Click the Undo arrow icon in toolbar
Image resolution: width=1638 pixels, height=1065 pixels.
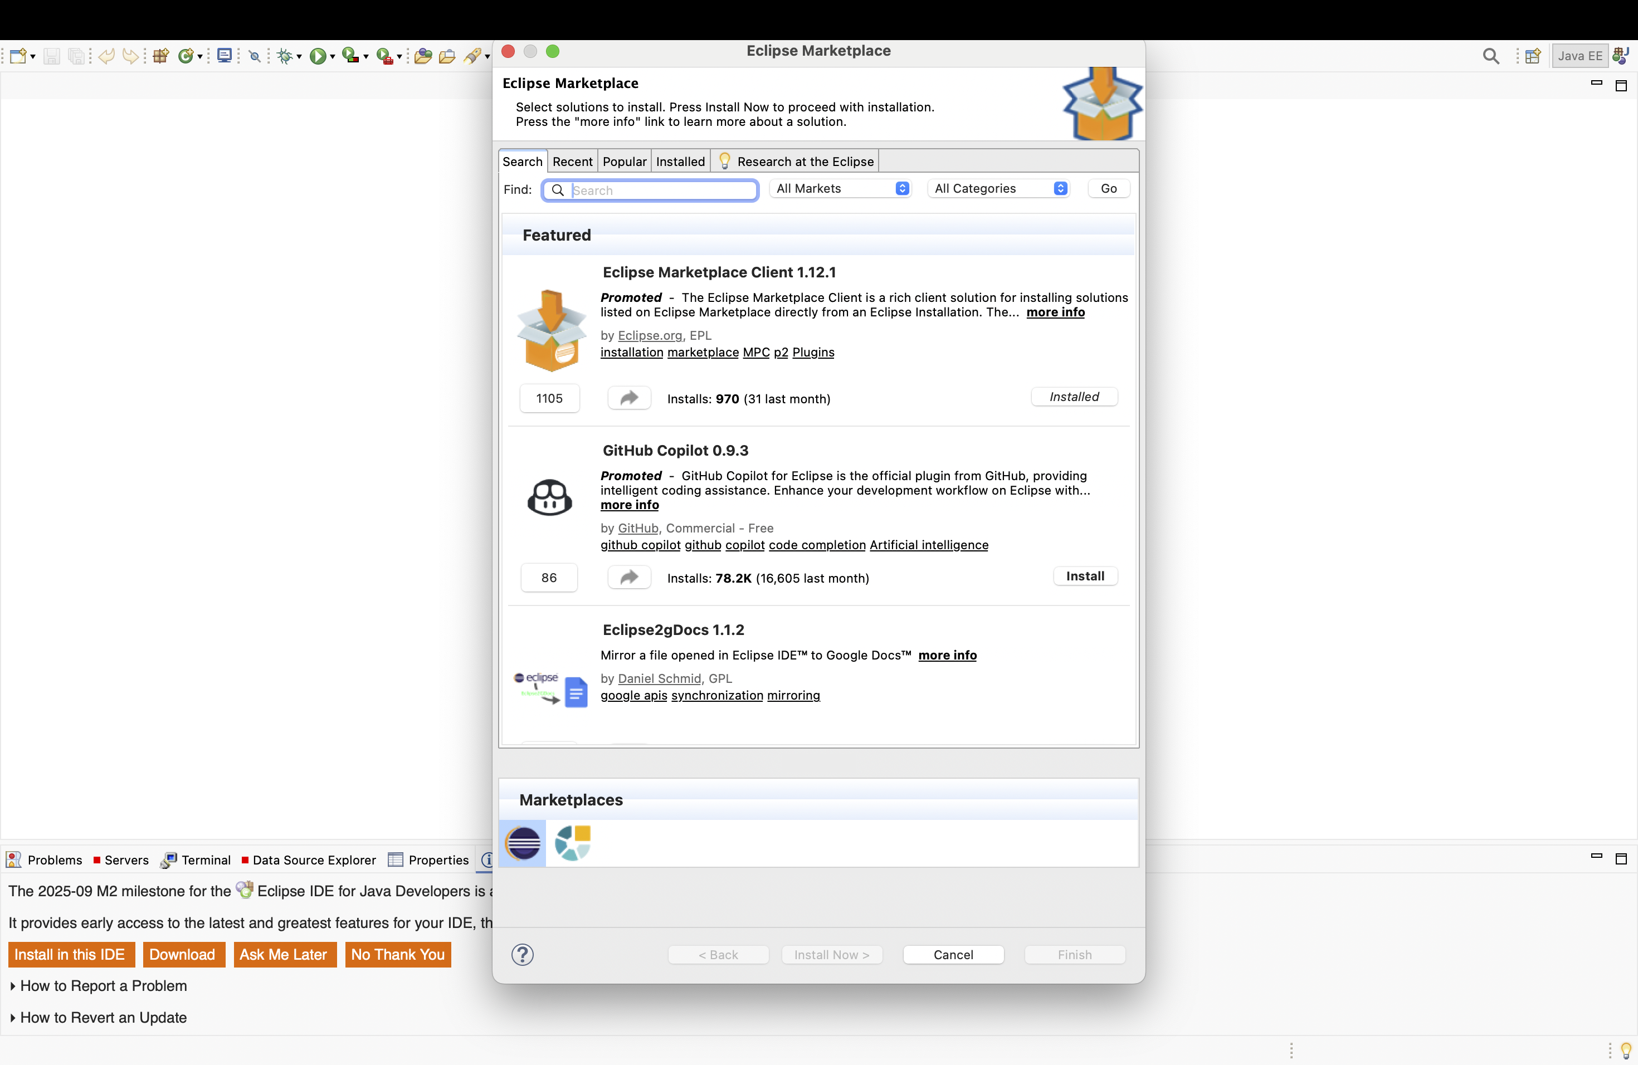click(x=106, y=56)
